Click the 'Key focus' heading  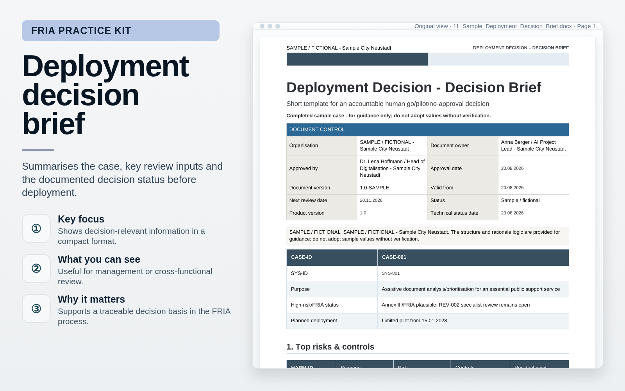click(81, 219)
